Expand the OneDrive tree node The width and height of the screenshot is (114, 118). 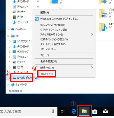(8, 29)
